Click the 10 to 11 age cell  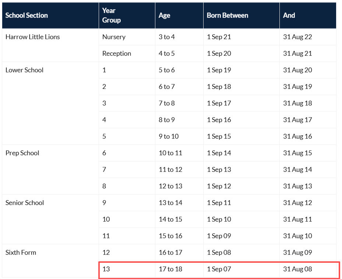click(170, 153)
